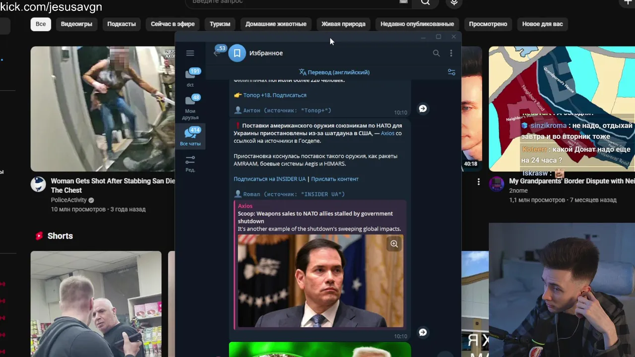Image resolution: width=635 pixels, height=357 pixels.
Task: Open Прислать контент link
Action: [x=335, y=179]
